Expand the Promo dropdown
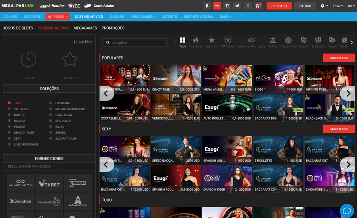The image size is (357, 218). point(58,17)
